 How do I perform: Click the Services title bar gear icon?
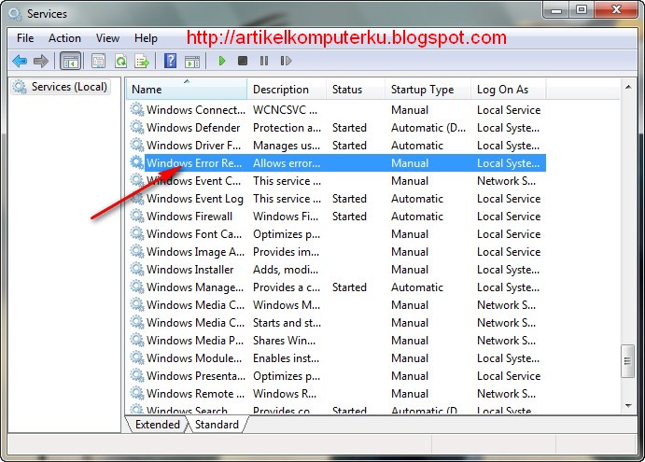tap(15, 14)
